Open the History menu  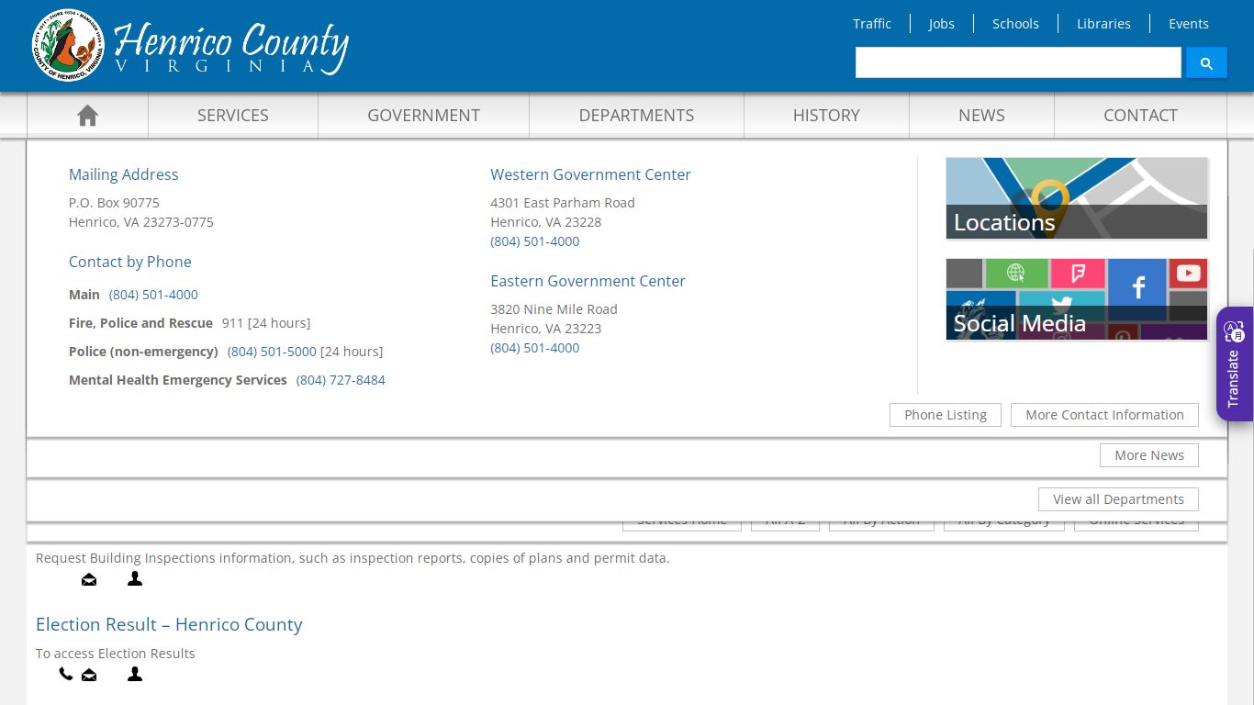tap(826, 115)
